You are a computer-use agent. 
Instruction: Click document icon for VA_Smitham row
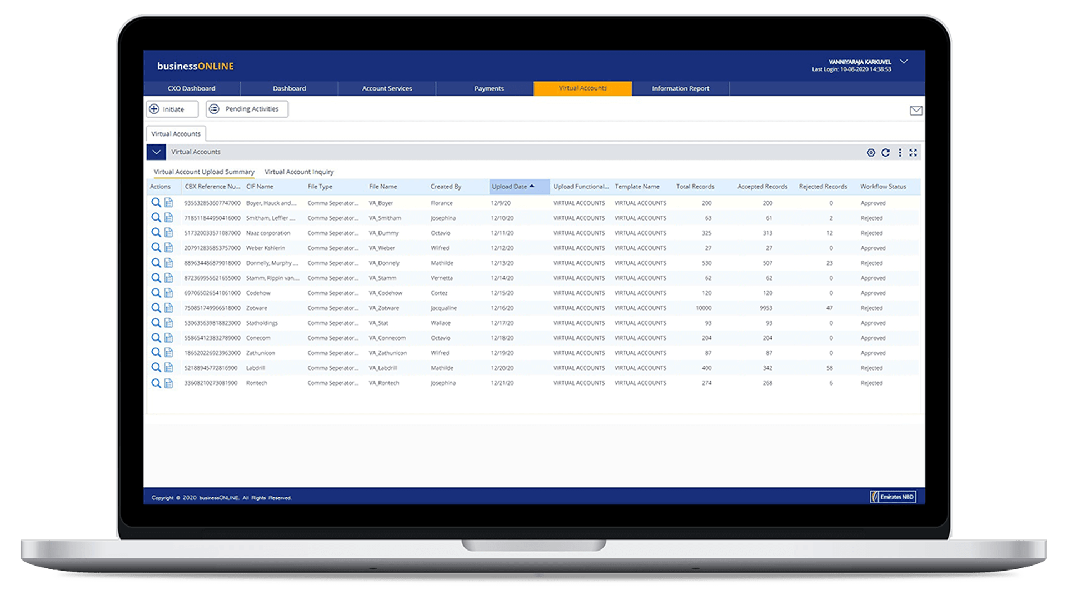point(168,218)
